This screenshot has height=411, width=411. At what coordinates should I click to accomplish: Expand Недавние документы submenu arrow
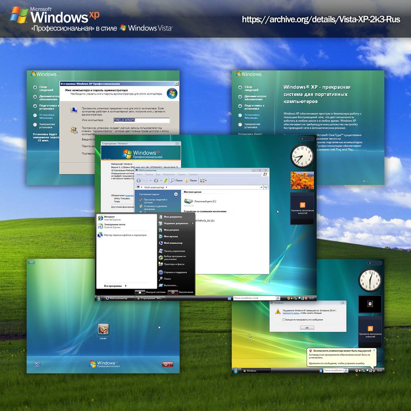tap(193, 223)
